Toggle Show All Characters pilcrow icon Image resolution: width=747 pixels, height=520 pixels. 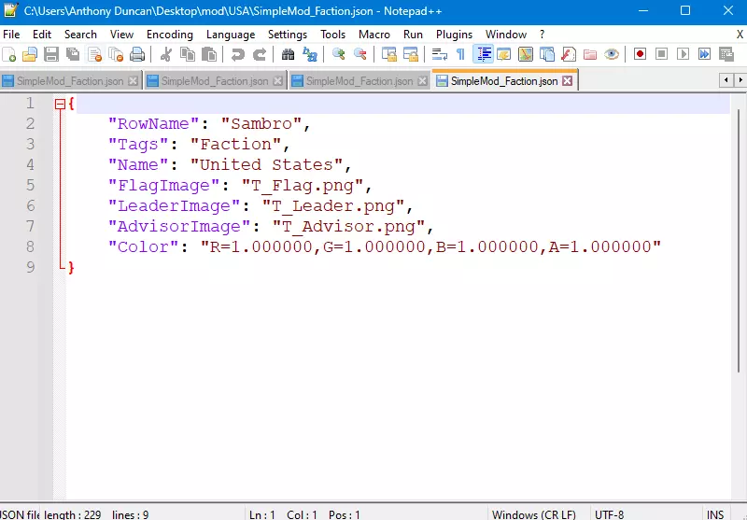click(460, 55)
